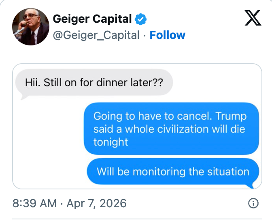
Task: Open the 8:39 AM timestamp
Action: pyautogui.click(x=34, y=203)
